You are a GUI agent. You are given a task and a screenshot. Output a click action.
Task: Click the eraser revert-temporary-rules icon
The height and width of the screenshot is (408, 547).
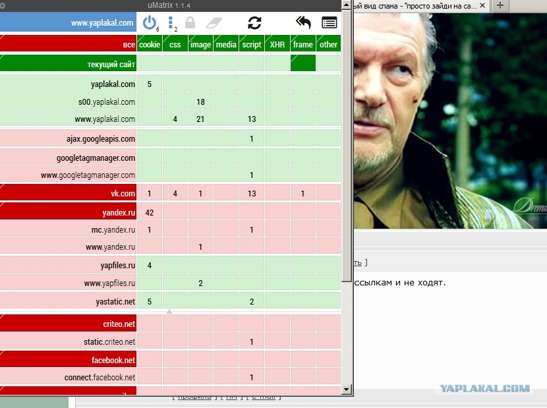click(214, 23)
